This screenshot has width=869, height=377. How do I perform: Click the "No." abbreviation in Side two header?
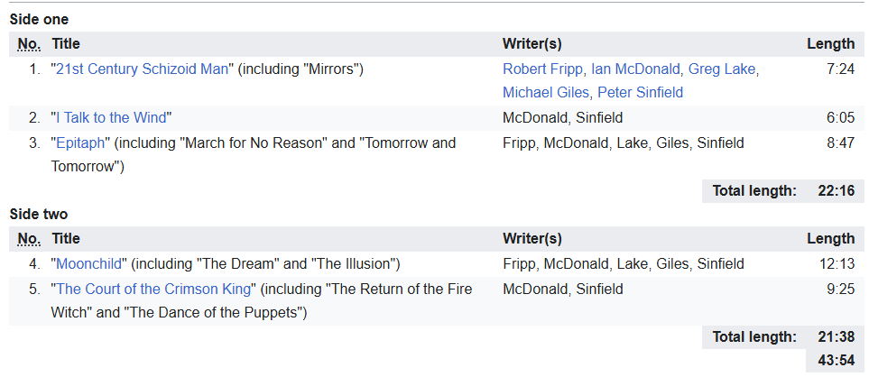(29, 239)
